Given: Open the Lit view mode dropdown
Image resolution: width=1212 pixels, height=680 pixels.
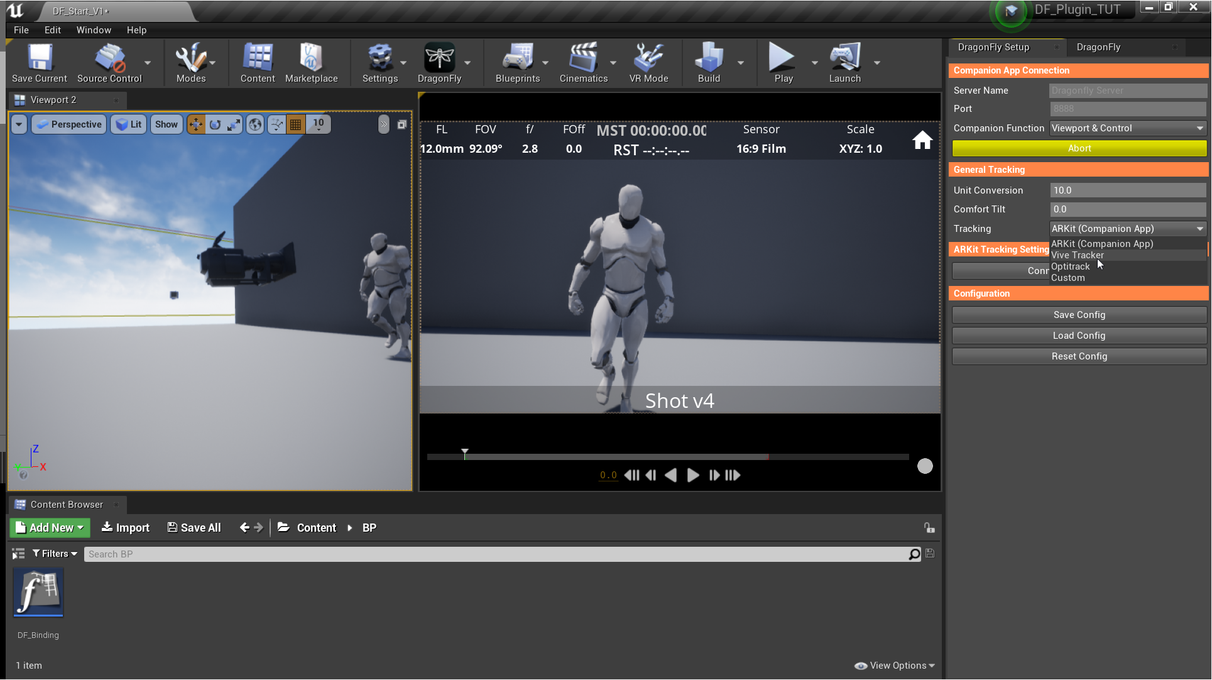Looking at the screenshot, I should click(x=128, y=124).
